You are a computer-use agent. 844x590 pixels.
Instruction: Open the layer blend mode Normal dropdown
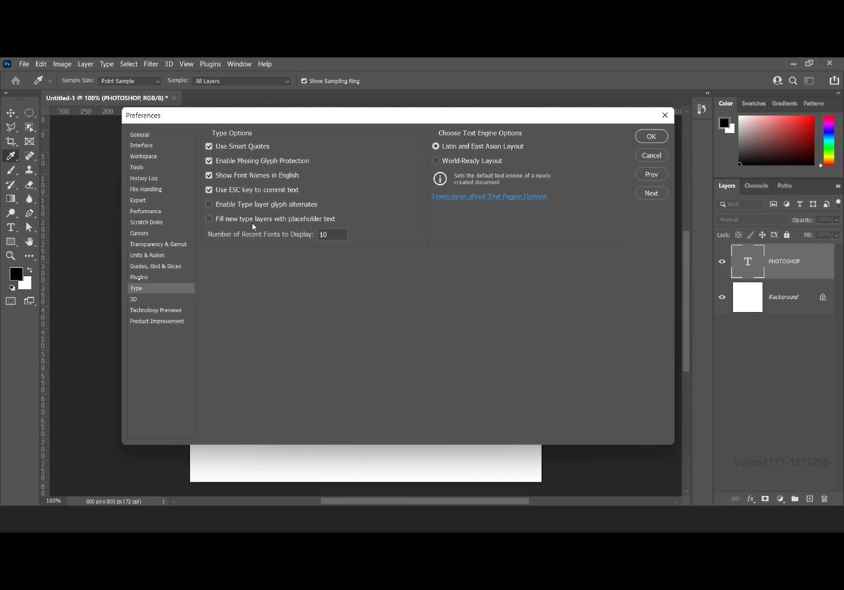point(752,220)
